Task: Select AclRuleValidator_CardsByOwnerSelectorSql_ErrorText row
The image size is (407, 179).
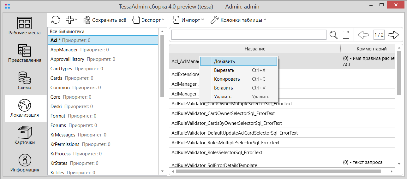Action: click(x=282, y=123)
